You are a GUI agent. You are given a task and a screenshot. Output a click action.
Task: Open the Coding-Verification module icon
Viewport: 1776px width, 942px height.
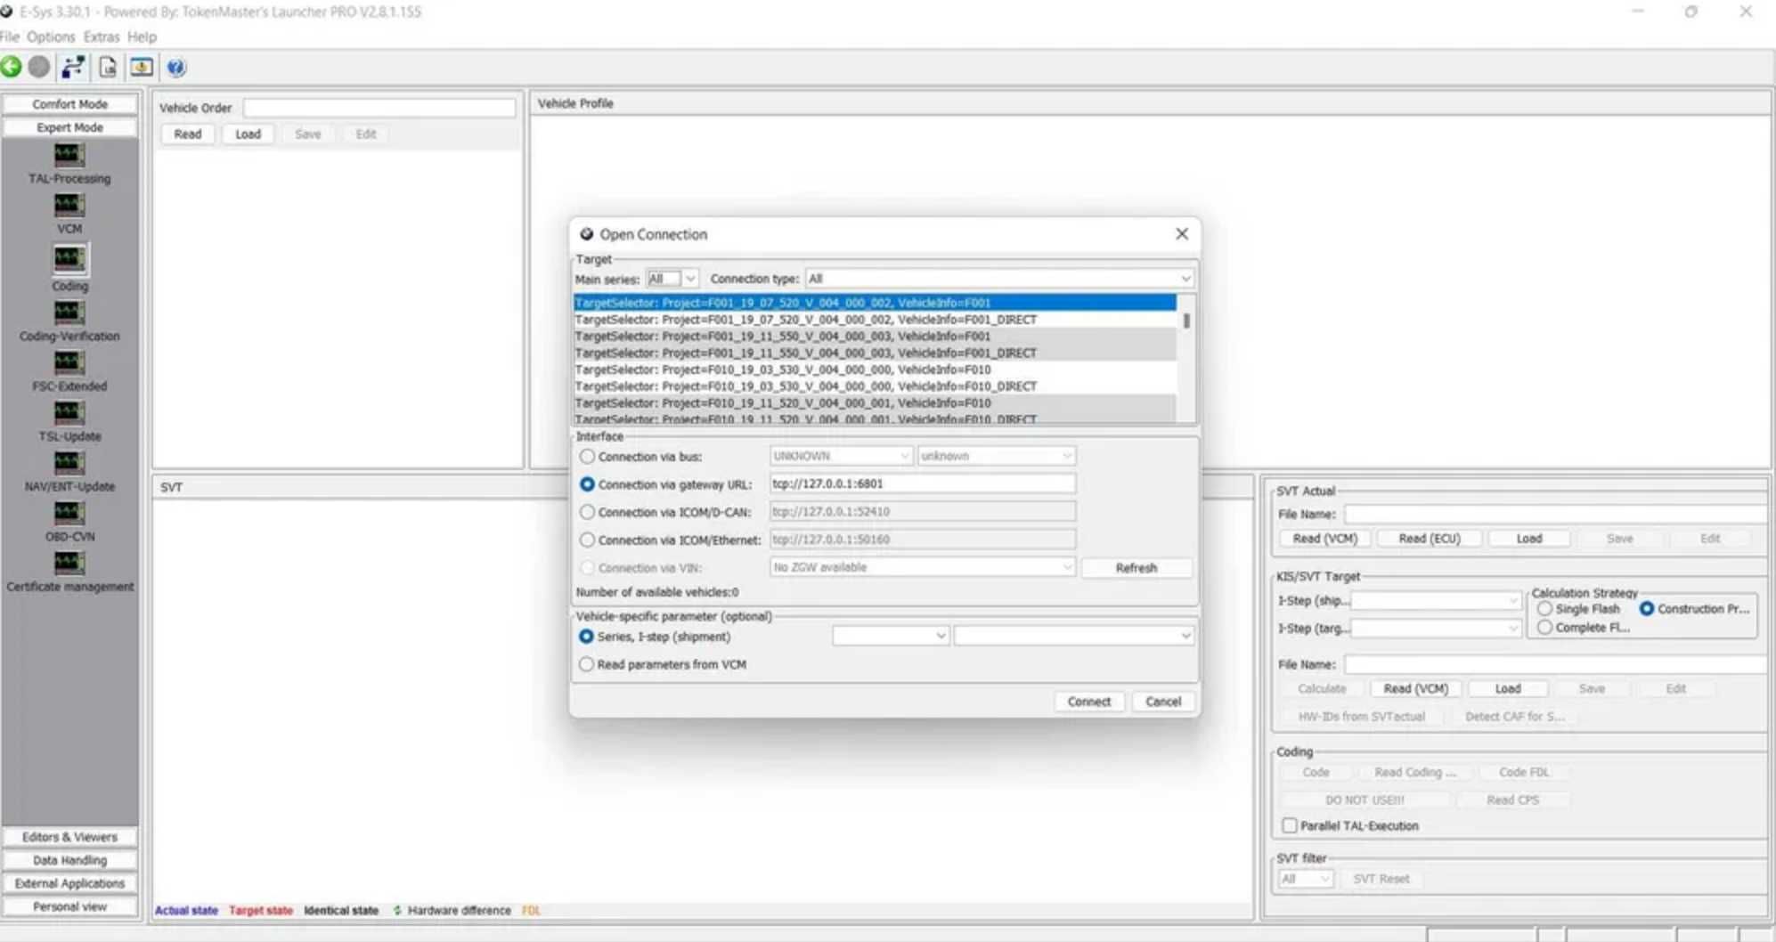click(x=69, y=313)
